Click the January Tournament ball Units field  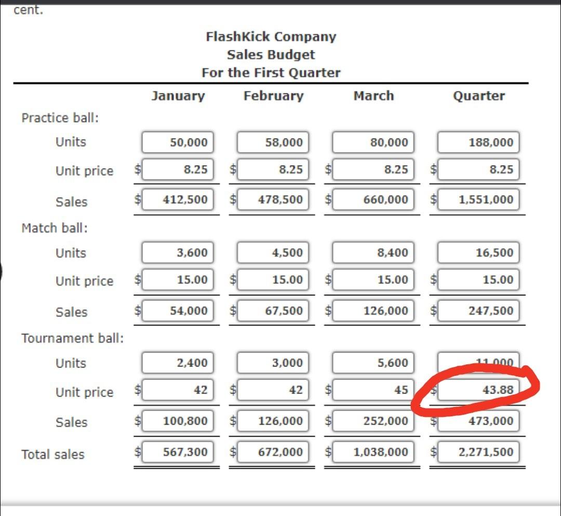178,363
